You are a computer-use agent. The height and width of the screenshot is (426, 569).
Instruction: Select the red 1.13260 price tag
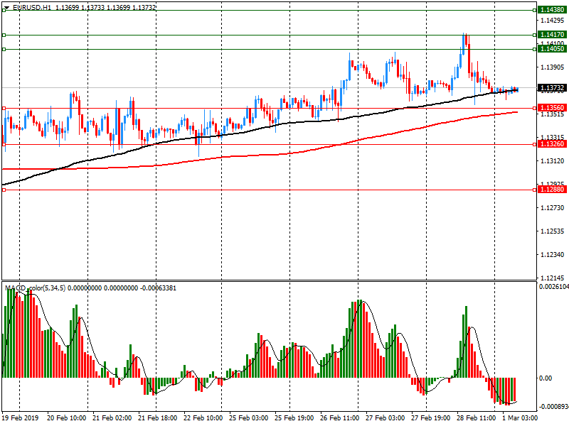552,144
